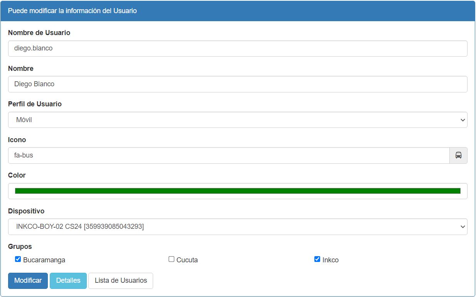The height and width of the screenshot is (297, 476).
Task: Expand the Dispositivo device dropdown
Action: tap(237, 227)
